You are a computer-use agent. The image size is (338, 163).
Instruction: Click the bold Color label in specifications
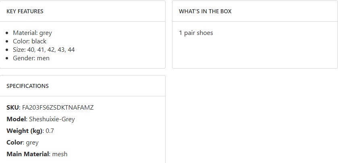(15, 143)
